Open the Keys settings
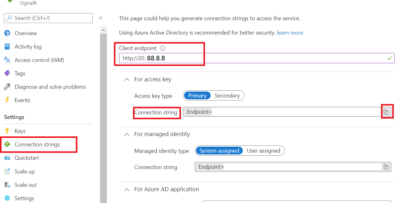This screenshot has width=396, height=203. tap(20, 131)
